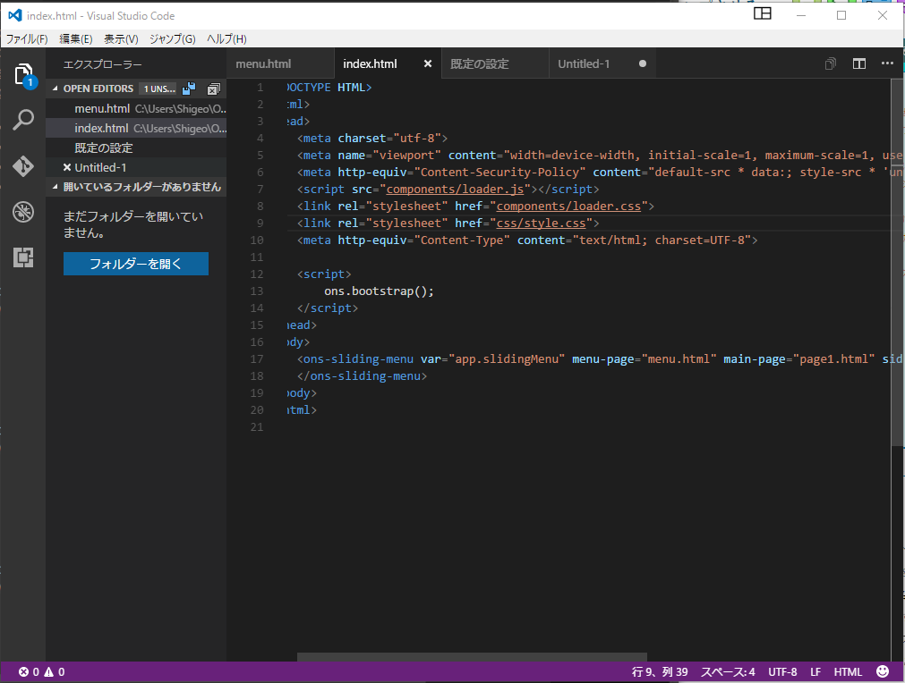Open the 編集(E) menu

(x=75, y=38)
